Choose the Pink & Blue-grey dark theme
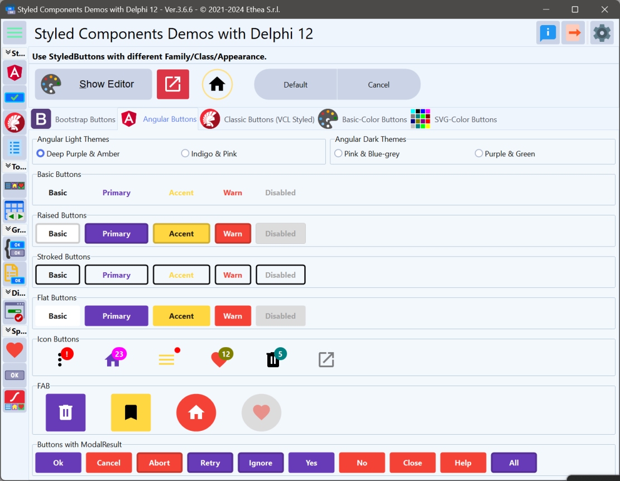 click(x=338, y=153)
